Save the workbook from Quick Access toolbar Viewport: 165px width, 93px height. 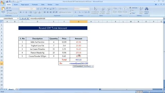tap(7, 2)
